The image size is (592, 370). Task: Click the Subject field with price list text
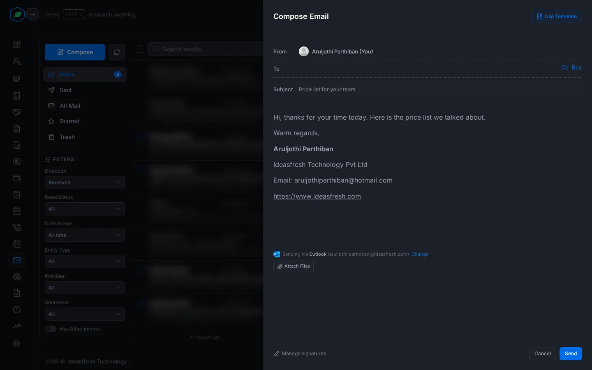440,90
